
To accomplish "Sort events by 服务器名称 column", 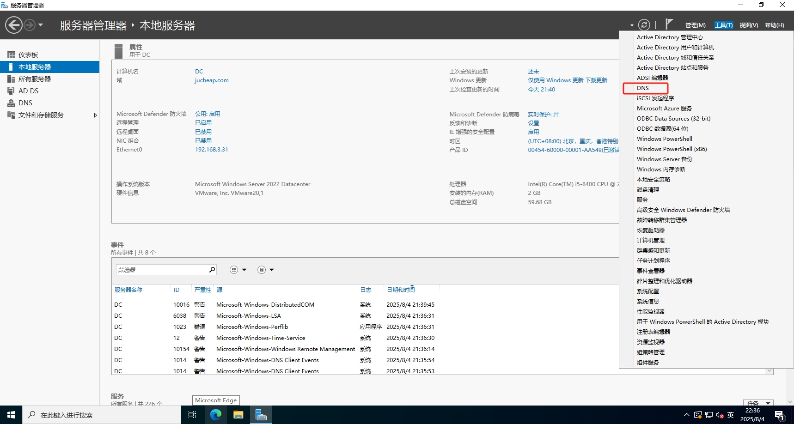I will coord(128,290).
